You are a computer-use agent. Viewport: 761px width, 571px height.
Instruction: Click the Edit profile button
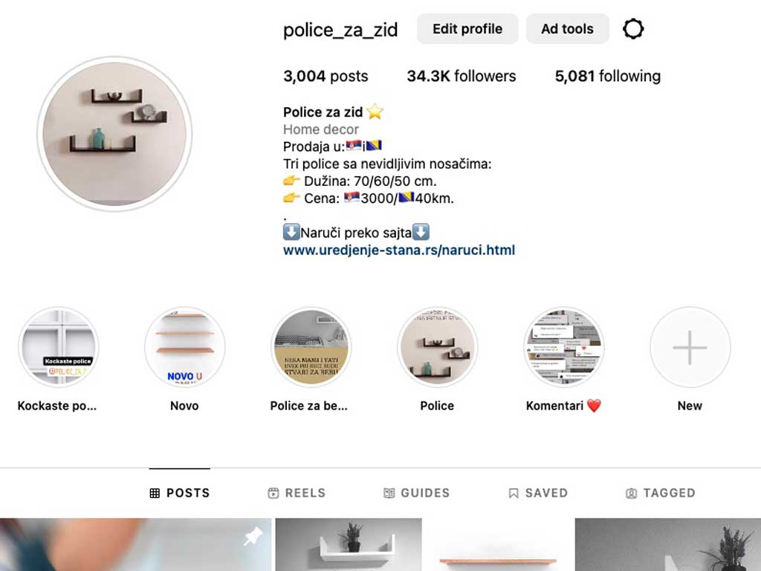pyautogui.click(x=467, y=29)
